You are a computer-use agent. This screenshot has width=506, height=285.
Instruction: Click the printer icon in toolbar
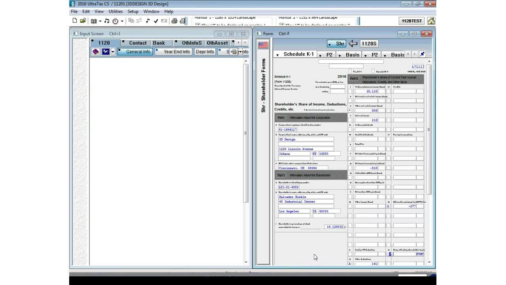[x=174, y=21]
